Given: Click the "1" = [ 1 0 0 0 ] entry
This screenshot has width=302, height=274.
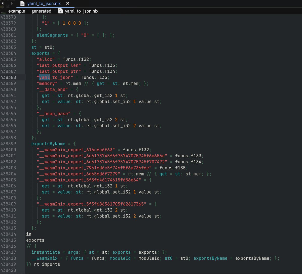Looking at the screenshot, I should click(65, 23).
